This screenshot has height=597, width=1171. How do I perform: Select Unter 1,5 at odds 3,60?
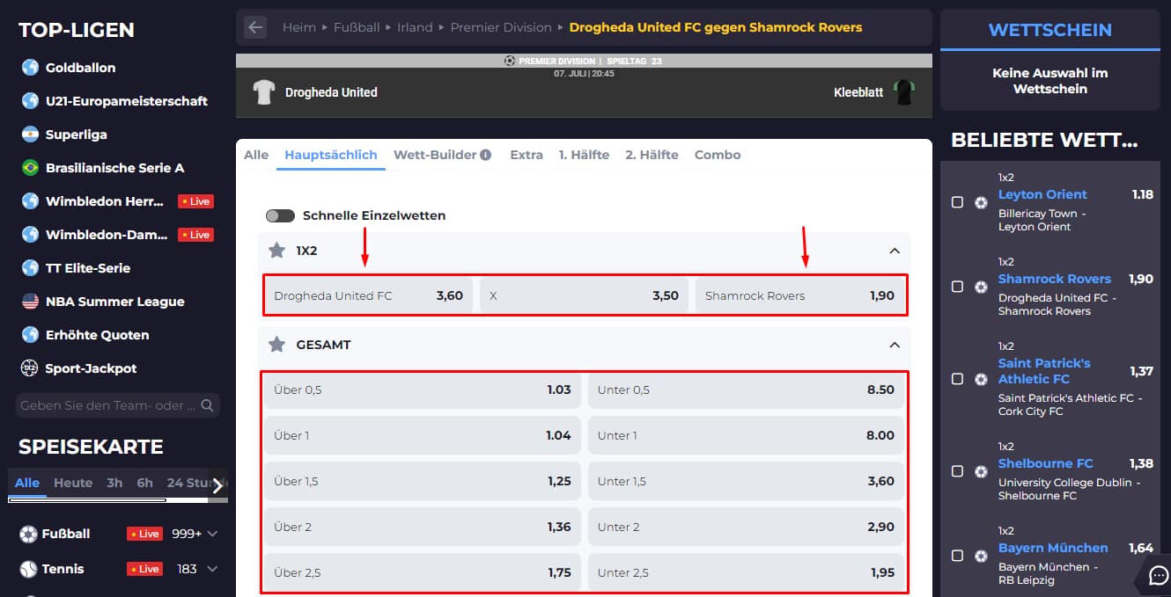(746, 481)
